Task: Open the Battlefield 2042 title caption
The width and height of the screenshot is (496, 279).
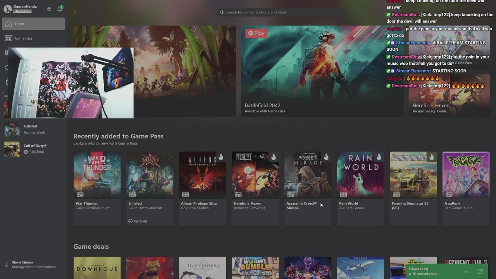Action: click(262, 105)
